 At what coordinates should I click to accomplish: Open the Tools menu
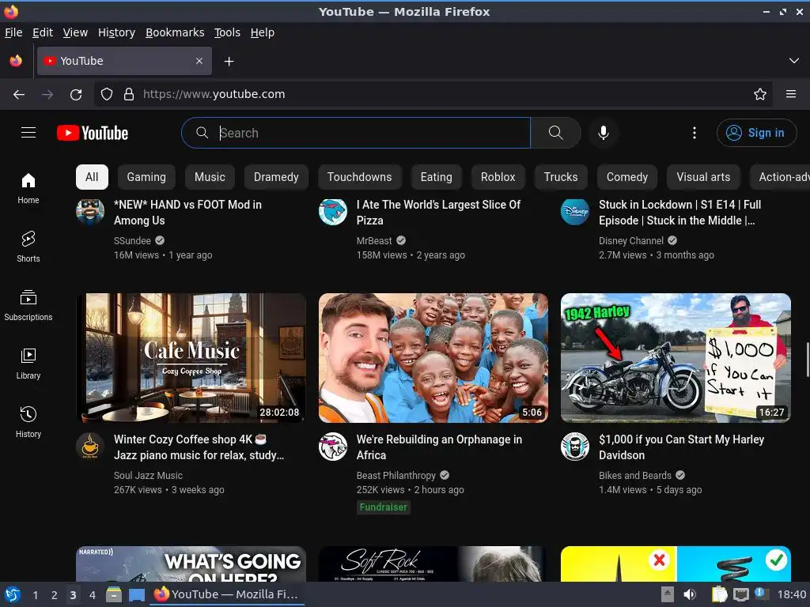click(227, 32)
